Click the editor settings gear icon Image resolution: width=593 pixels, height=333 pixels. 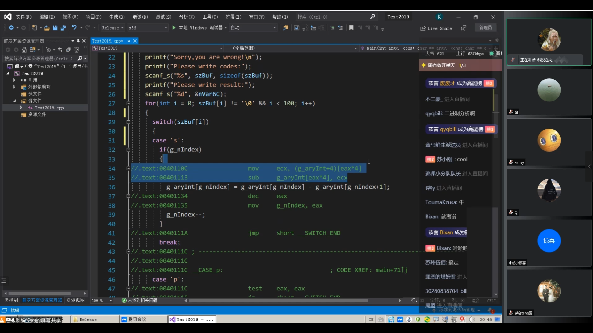pos(497,40)
